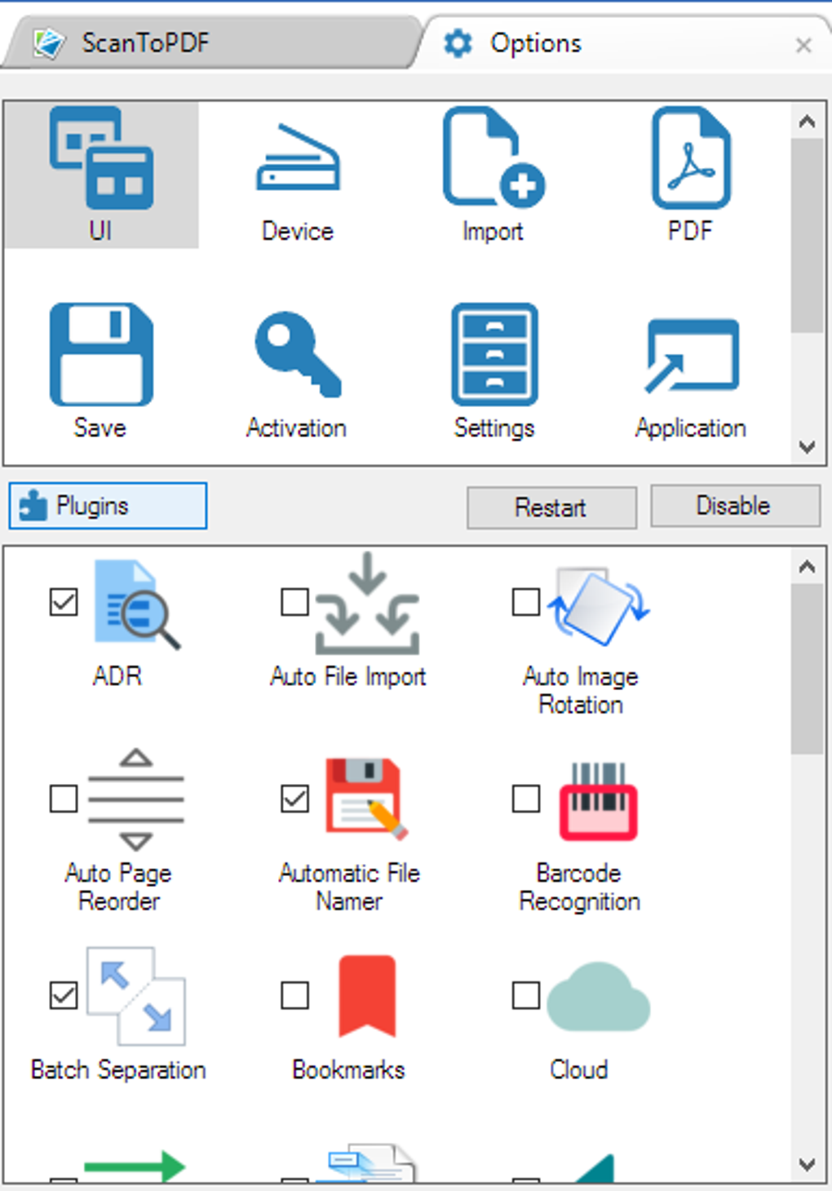The height and width of the screenshot is (1191, 832).
Task: Enable the Auto Page Reorder checkbox
Action: pos(64,799)
